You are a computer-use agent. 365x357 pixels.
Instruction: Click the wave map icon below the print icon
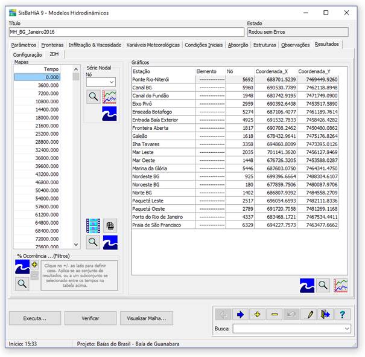click(110, 242)
